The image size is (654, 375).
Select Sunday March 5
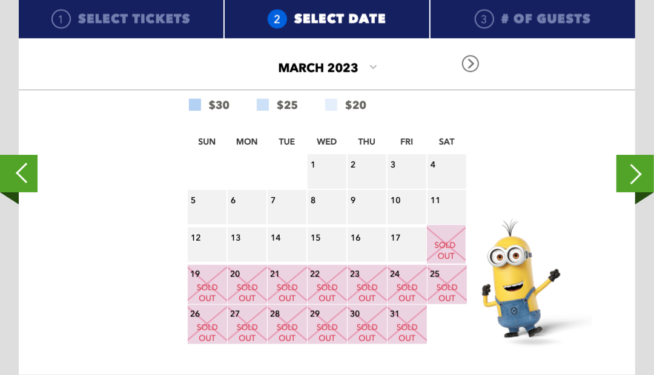coord(207,207)
